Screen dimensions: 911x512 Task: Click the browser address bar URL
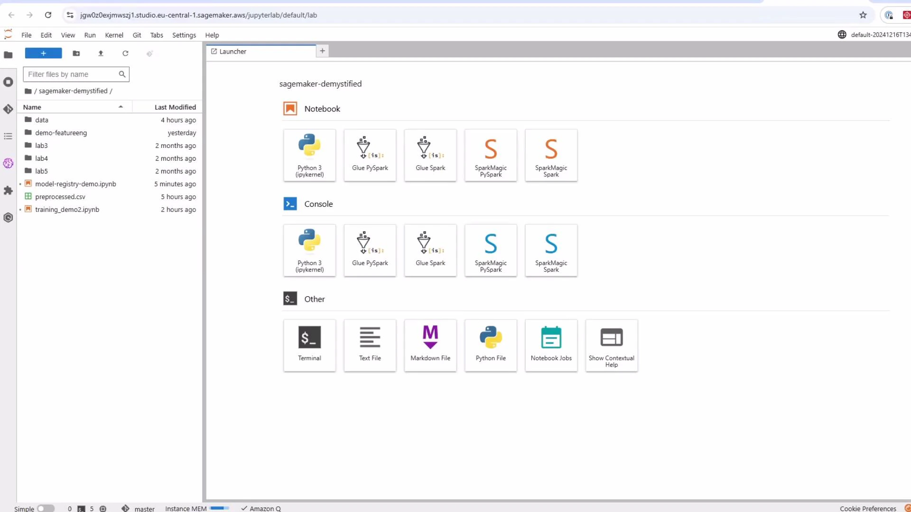click(x=198, y=15)
